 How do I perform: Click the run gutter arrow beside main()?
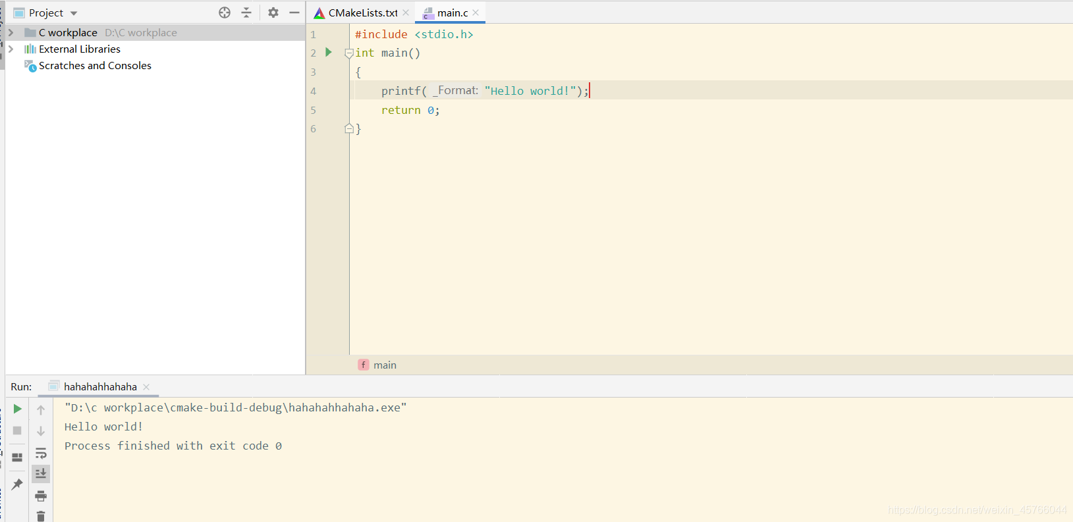click(329, 52)
